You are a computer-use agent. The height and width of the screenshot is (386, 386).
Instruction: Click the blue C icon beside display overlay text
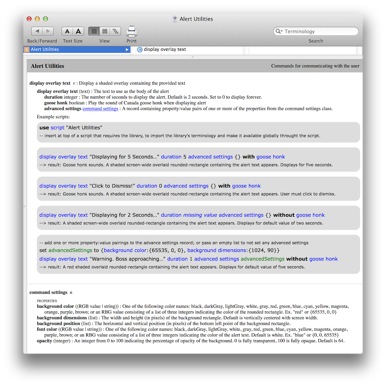139,48
